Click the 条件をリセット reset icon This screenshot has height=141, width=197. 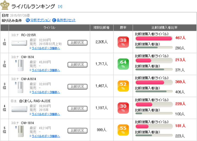[x=54, y=20]
